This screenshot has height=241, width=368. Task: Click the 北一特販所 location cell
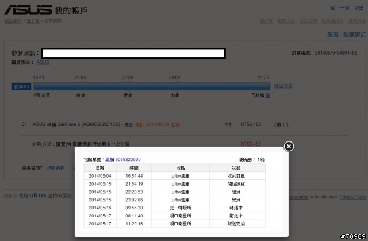[181, 208]
